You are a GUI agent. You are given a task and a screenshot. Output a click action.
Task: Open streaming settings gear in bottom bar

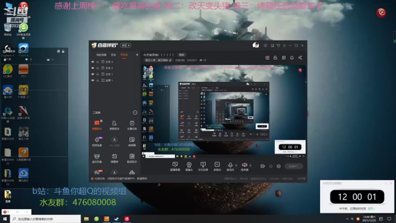point(279,166)
